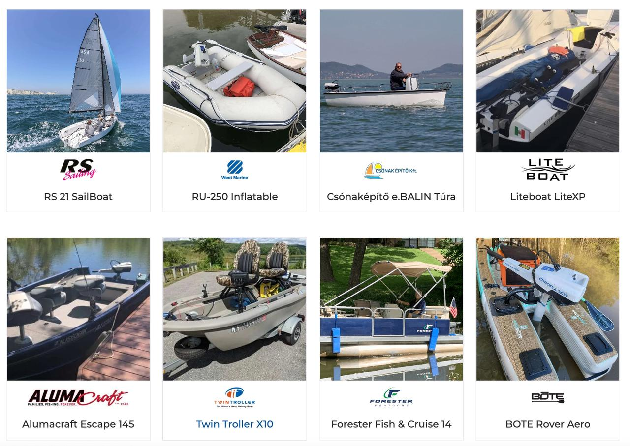Open the highlighted Twin Troller X10 link
The image size is (630, 446).
235,424
